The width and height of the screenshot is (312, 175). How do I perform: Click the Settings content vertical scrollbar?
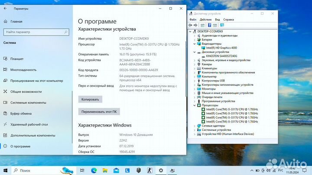pyautogui.click(x=185, y=69)
